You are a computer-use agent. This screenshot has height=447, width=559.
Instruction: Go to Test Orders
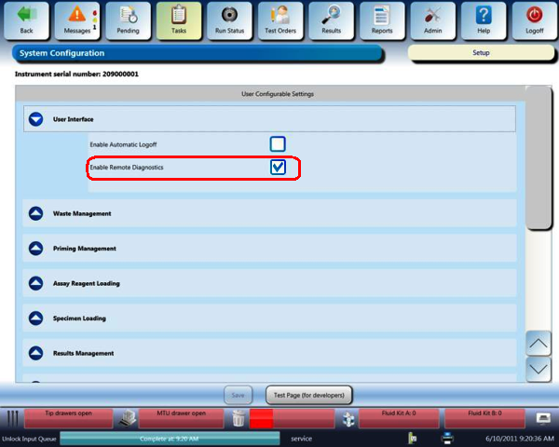279,20
